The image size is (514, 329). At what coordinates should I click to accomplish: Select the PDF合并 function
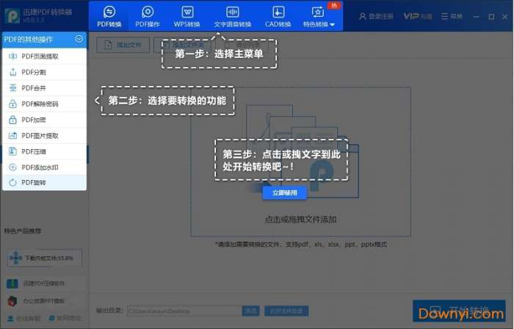click(x=44, y=88)
